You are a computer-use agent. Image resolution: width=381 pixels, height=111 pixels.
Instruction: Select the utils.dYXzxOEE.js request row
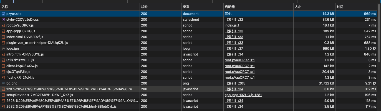tap(69, 60)
